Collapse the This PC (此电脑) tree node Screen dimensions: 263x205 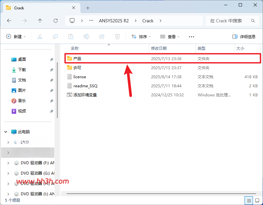[x=6, y=132]
